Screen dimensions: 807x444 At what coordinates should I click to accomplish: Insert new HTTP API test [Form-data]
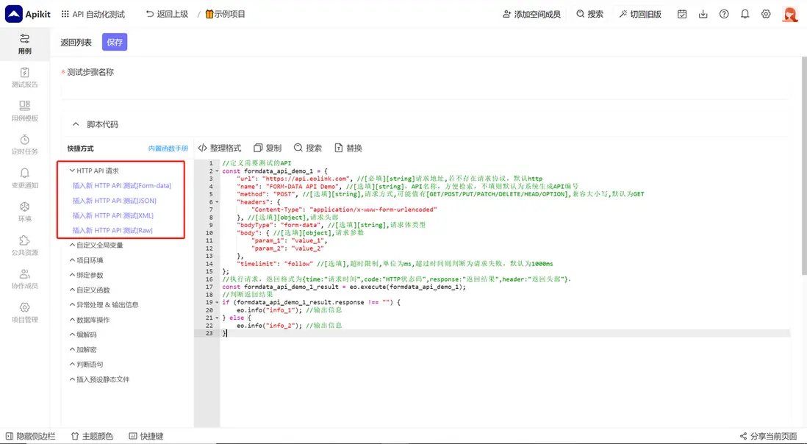point(122,186)
